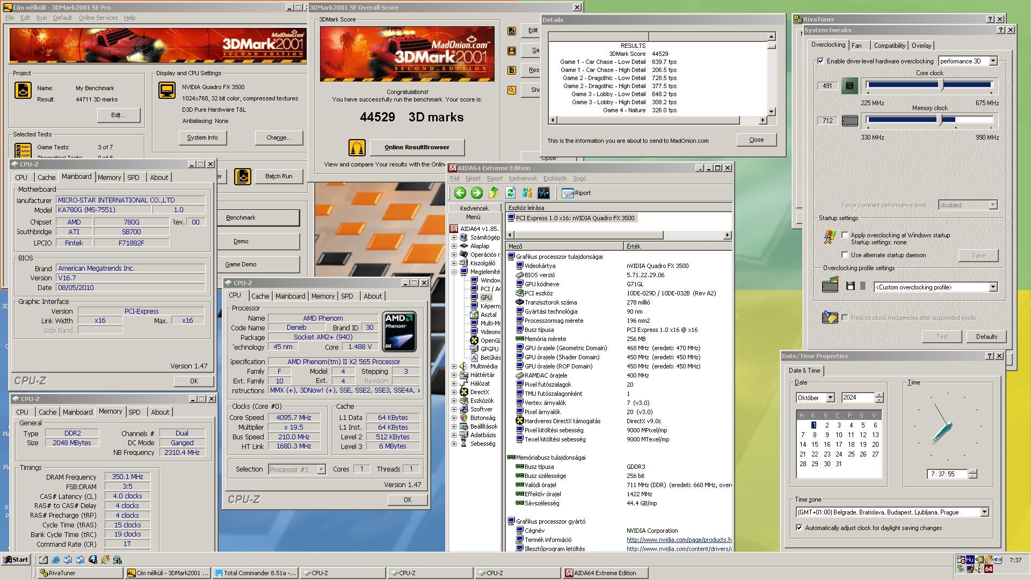Enable Use alternate startup daemon

pyautogui.click(x=845, y=255)
